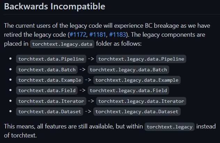Select the torchtext.data.Batch code text
The image size is (220, 143).
coord(46,70)
